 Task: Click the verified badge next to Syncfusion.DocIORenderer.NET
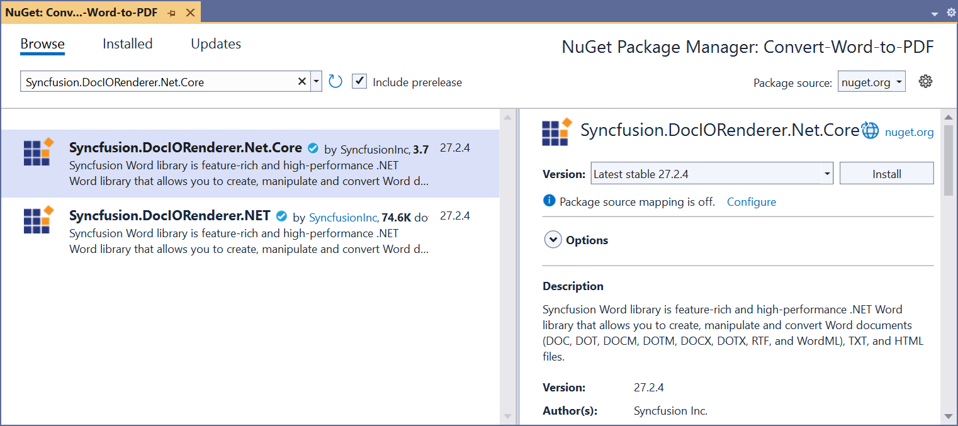[x=281, y=216]
